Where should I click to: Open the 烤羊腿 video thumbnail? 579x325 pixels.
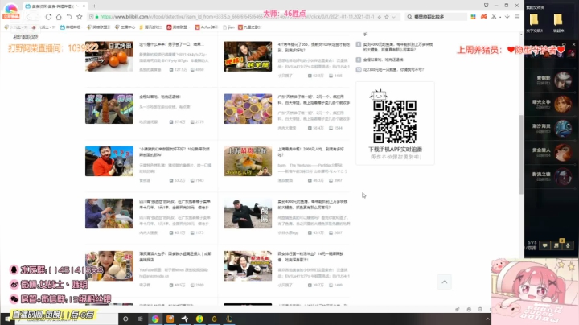[248, 56]
